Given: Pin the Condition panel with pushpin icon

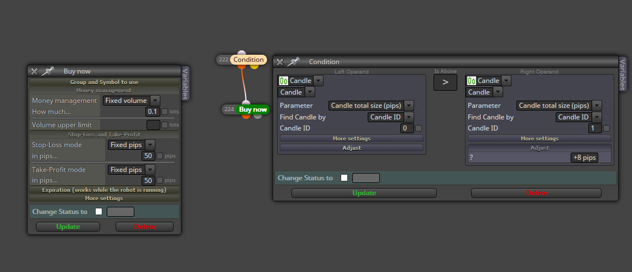Looking at the screenshot, I should (293, 62).
